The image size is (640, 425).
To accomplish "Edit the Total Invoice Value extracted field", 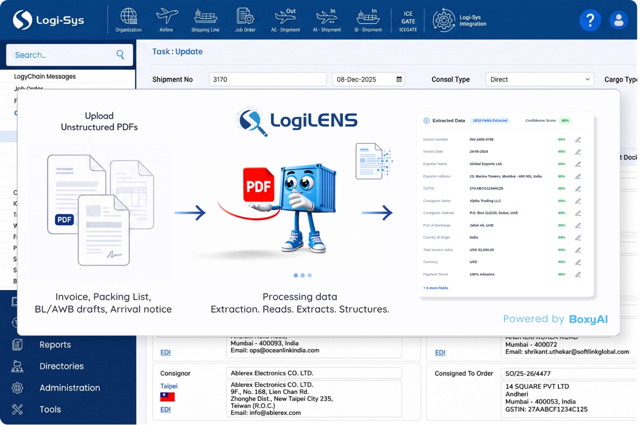I will tap(578, 250).
